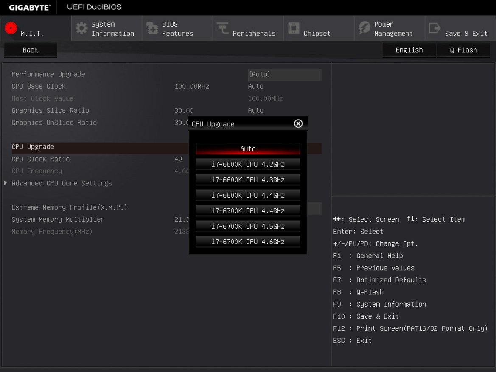The image size is (496, 372).
Task: Click the Power Management lightning icon
Action: pyautogui.click(x=364, y=28)
